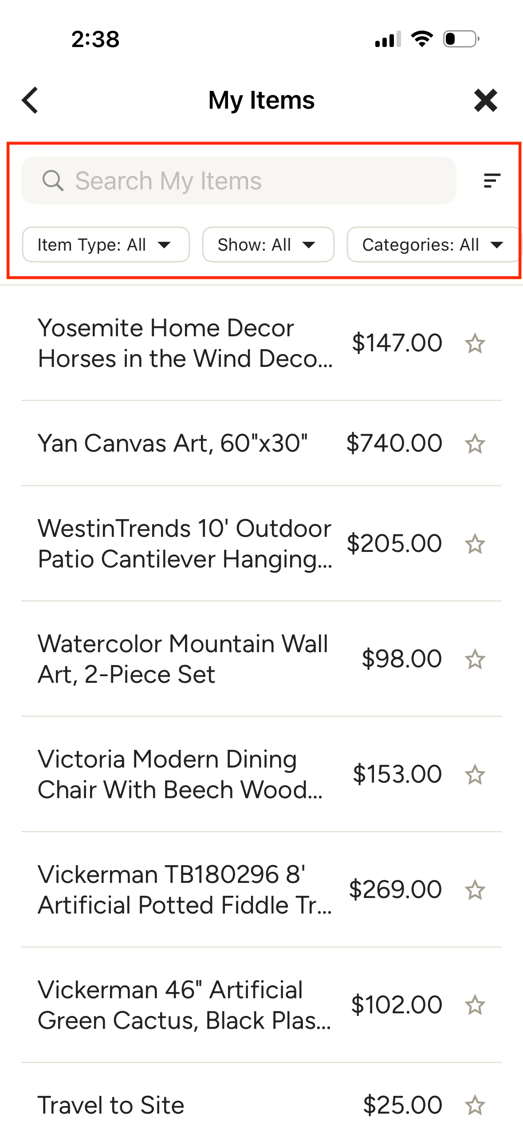Favorite the Yosemite Home Decor item
Viewport: 523px width, 1134px height.
click(x=475, y=343)
